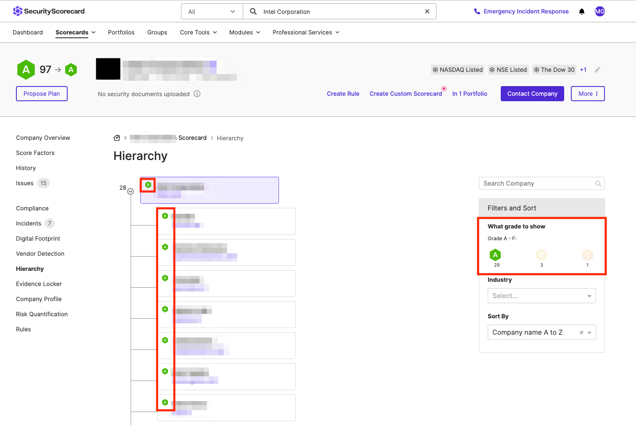
Task: Clear the Intel Corporation search text
Action: 427,11
